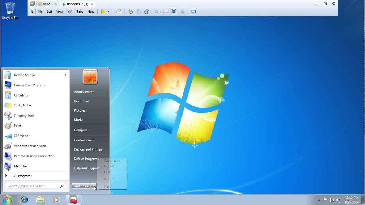Screen dimensions: 365x205
Task: Click the VMware library icon before the Home tab
Action: [32, 4]
